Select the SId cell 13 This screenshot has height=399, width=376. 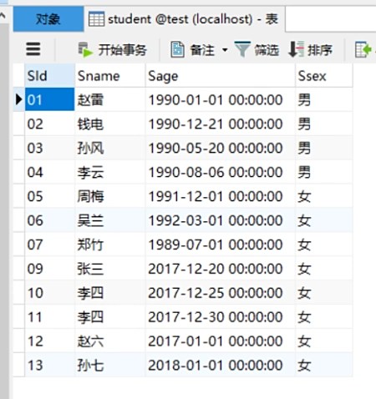click(50, 366)
